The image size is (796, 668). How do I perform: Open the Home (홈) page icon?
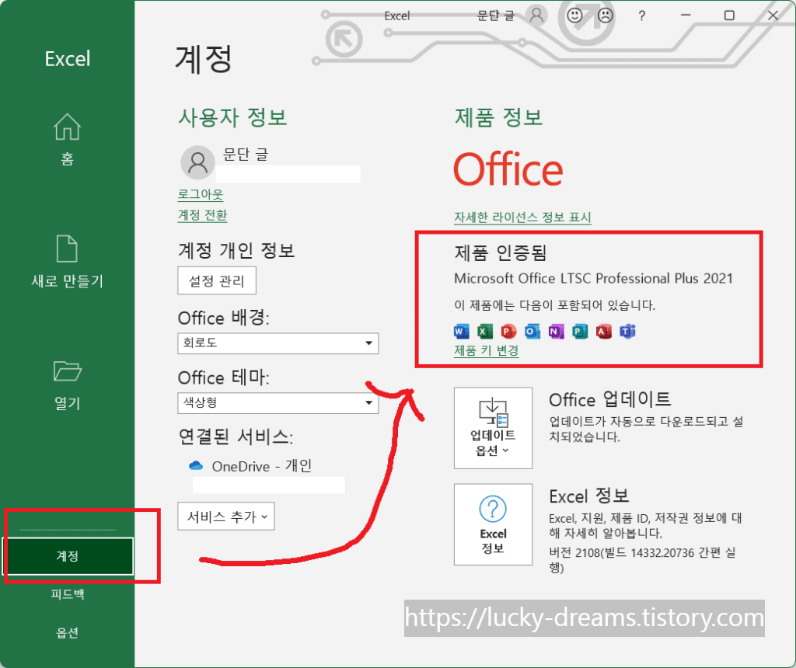pos(67,127)
